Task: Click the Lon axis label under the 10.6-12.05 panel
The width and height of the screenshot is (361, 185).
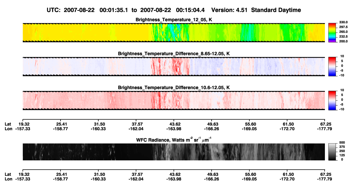Action: pyautogui.click(x=8, y=129)
